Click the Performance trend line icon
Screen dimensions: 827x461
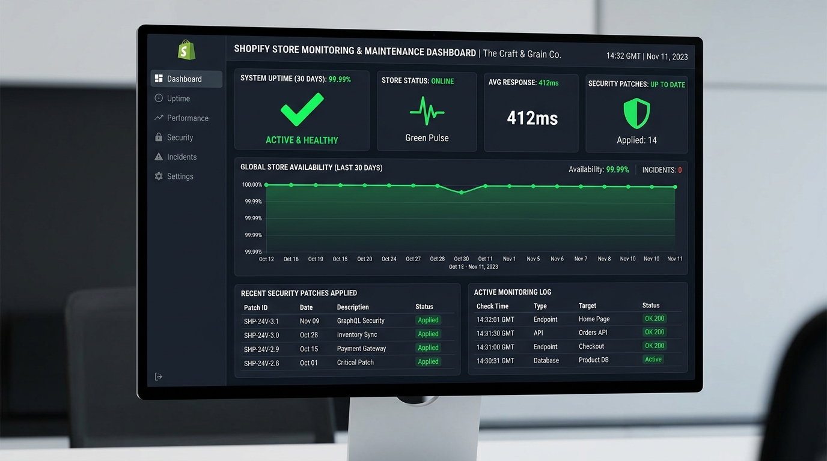coord(159,118)
